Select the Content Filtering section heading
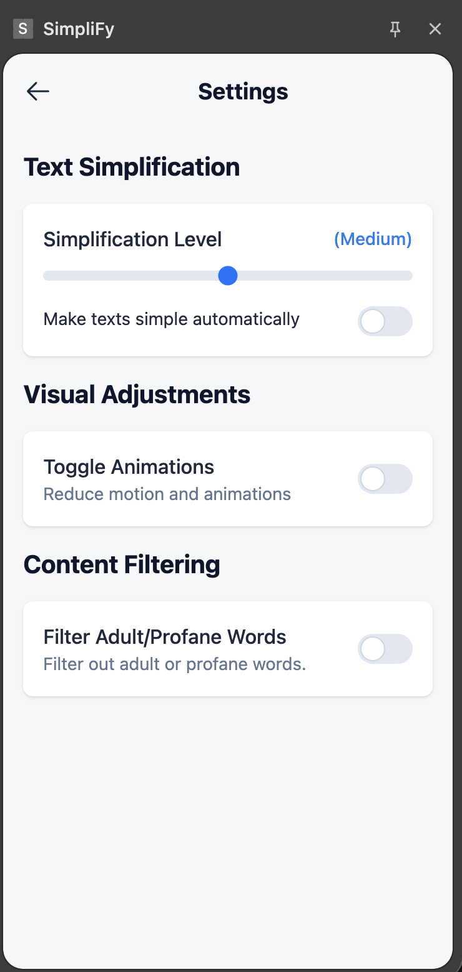The image size is (462, 972). 122,564
